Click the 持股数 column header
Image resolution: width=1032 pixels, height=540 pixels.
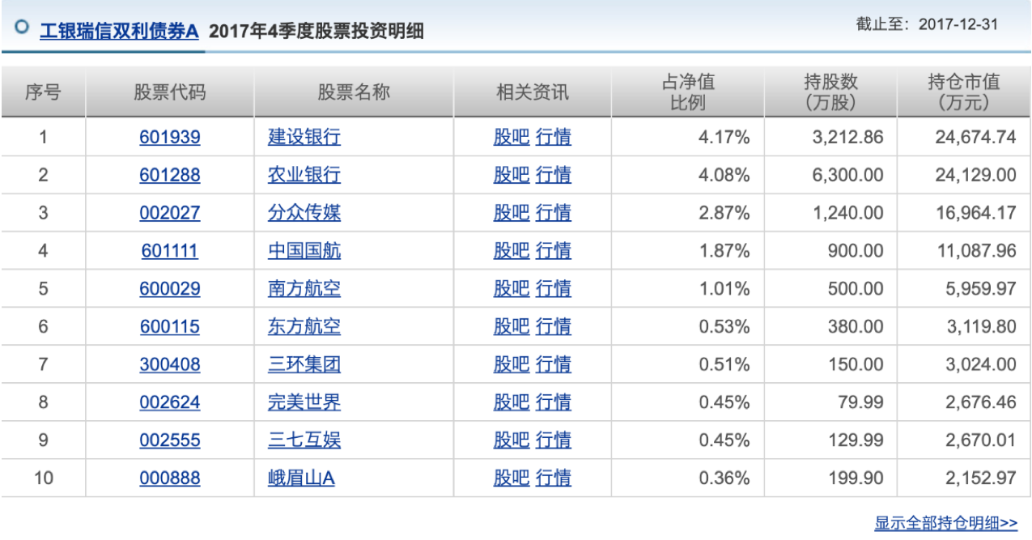(x=831, y=92)
